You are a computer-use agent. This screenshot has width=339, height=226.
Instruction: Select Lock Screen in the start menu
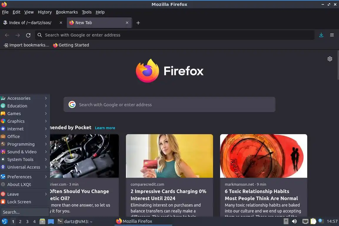click(25, 202)
